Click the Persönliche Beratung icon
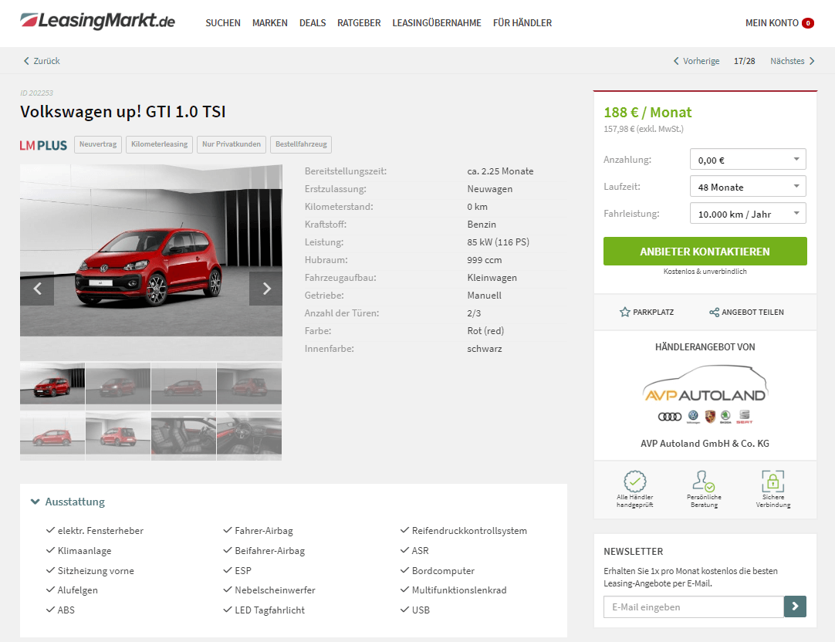The image size is (835, 642). coord(704,481)
